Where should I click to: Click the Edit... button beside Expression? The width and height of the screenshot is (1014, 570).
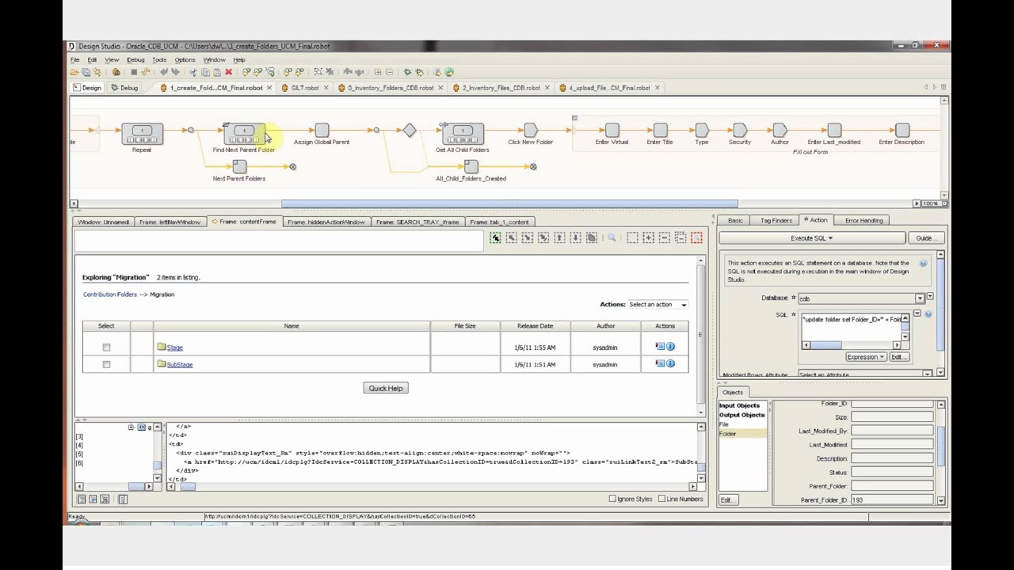(899, 357)
